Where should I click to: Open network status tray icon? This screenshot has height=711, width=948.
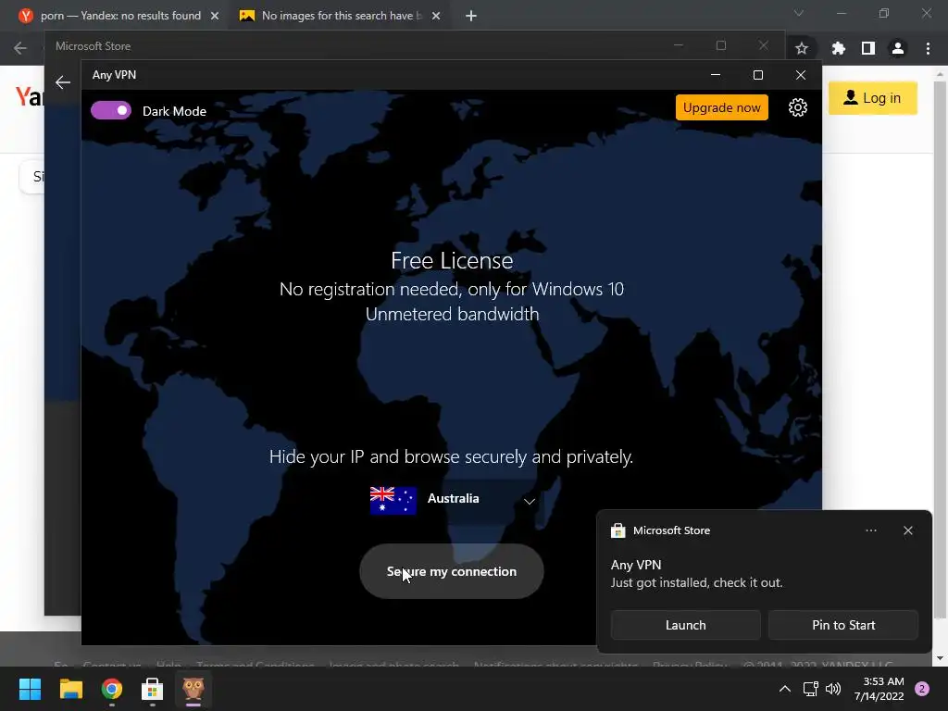coord(810,689)
